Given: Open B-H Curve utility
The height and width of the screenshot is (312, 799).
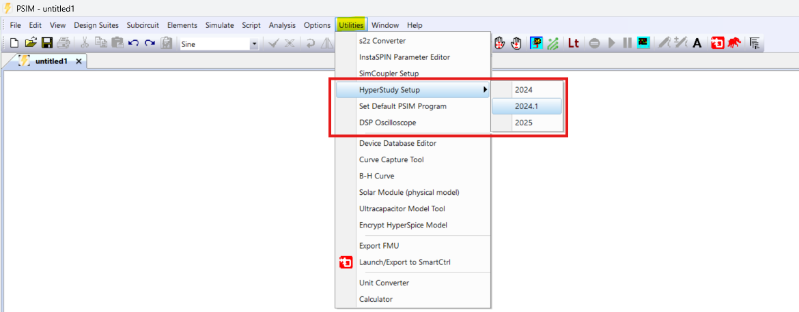Looking at the screenshot, I should [412, 176].
